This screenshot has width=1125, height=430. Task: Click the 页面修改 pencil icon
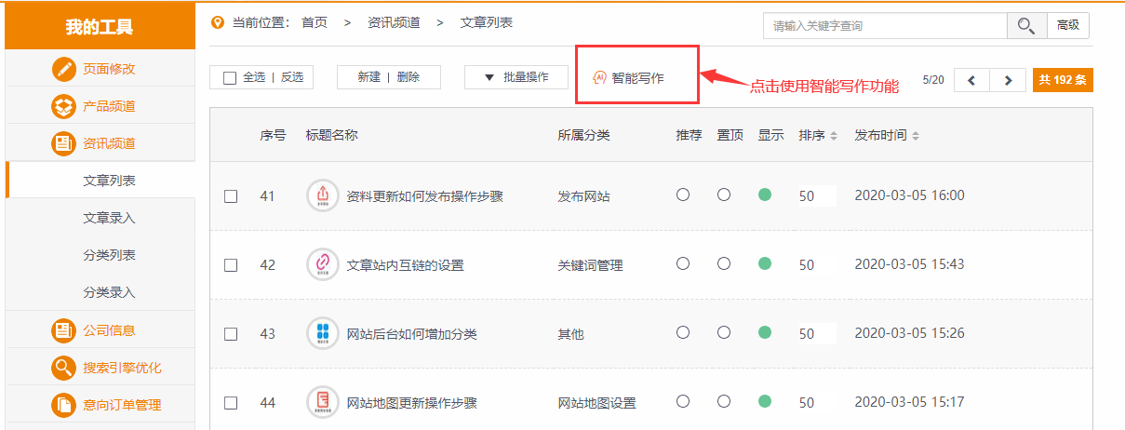click(x=63, y=69)
